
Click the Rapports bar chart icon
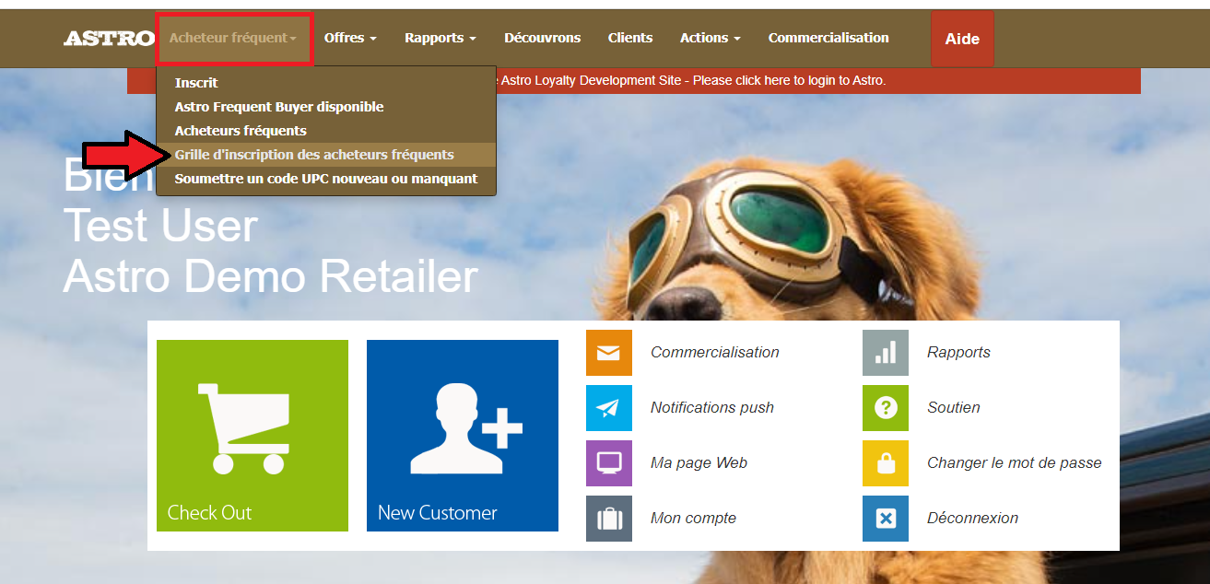[x=886, y=353]
